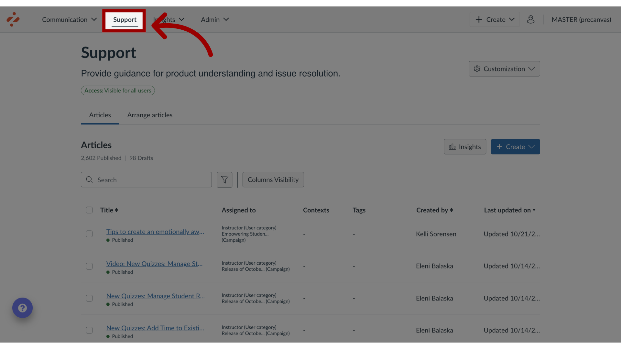Click the filter icon to filter articles
This screenshot has width=621, height=349.
click(224, 179)
